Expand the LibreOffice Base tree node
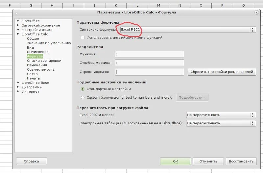This screenshot has width=263, height=173. (18, 83)
